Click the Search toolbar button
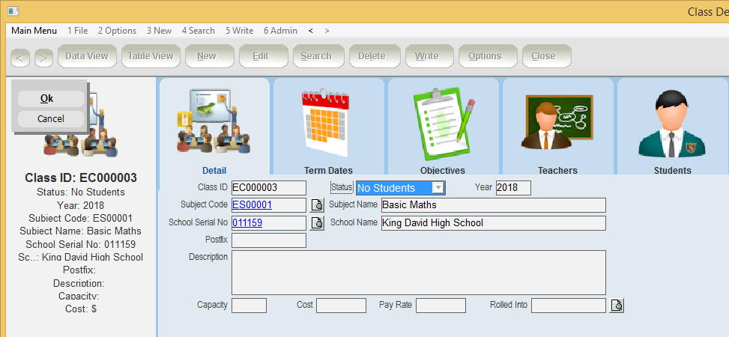The width and height of the screenshot is (729, 337). pyautogui.click(x=315, y=56)
